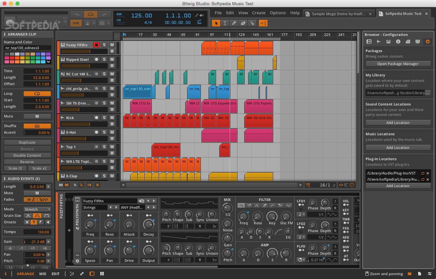Select the Pencil/Draw tool in the toolbar
The image size is (436, 279).
point(234,23)
